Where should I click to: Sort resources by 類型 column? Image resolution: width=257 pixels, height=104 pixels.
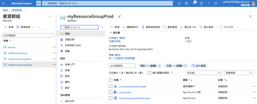tap(187, 80)
